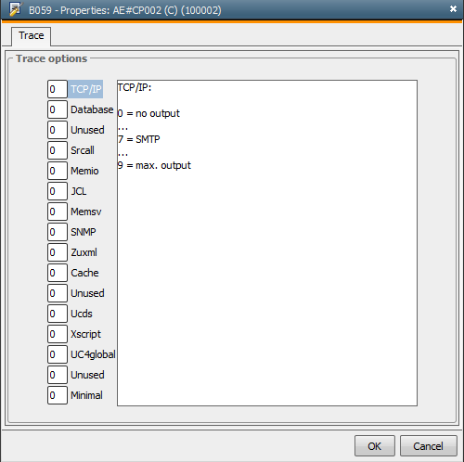464x462 pixels.
Task: Click the Cancel button
Action: click(x=429, y=446)
